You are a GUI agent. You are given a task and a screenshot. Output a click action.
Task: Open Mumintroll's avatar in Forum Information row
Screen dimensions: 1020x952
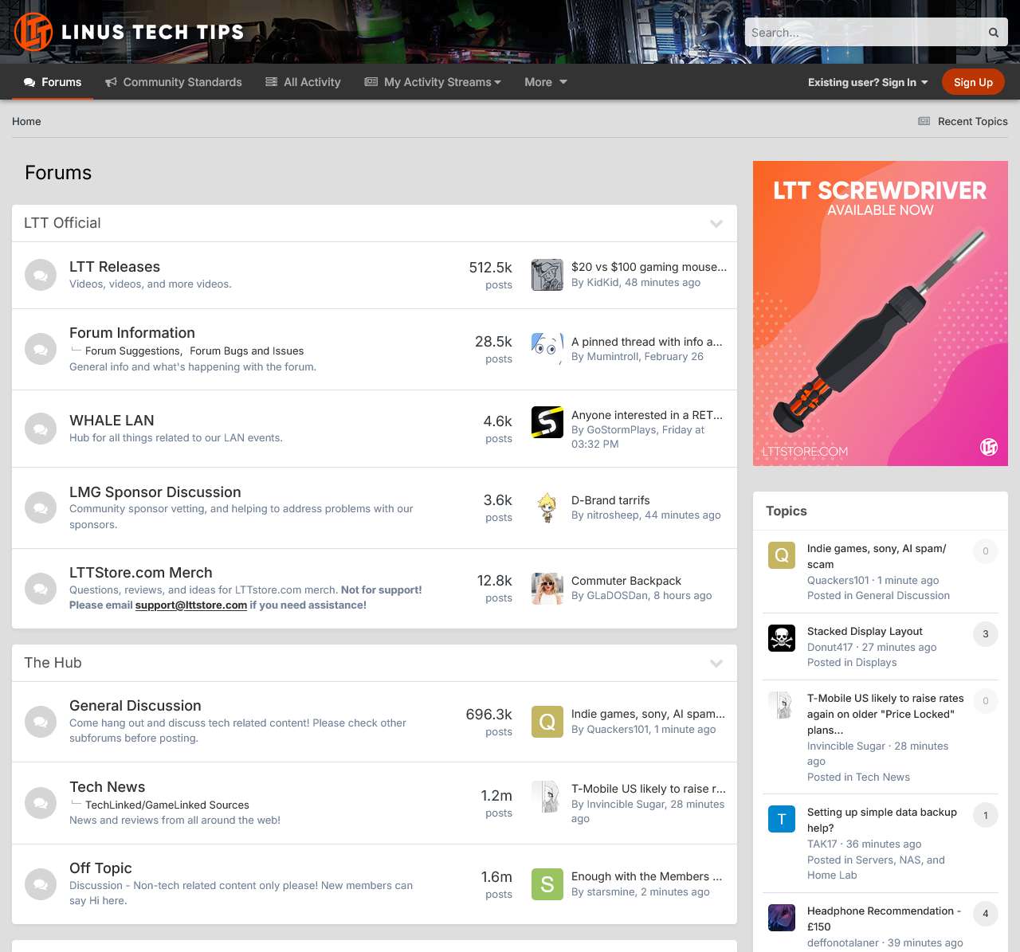547,349
